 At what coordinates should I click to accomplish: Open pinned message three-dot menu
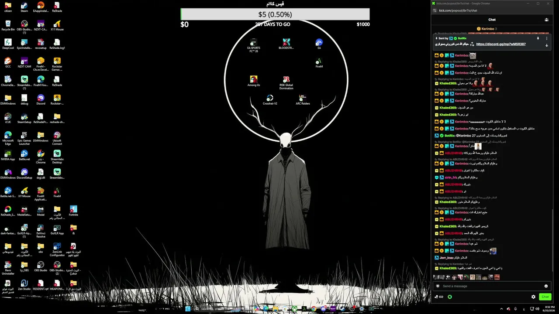546,38
